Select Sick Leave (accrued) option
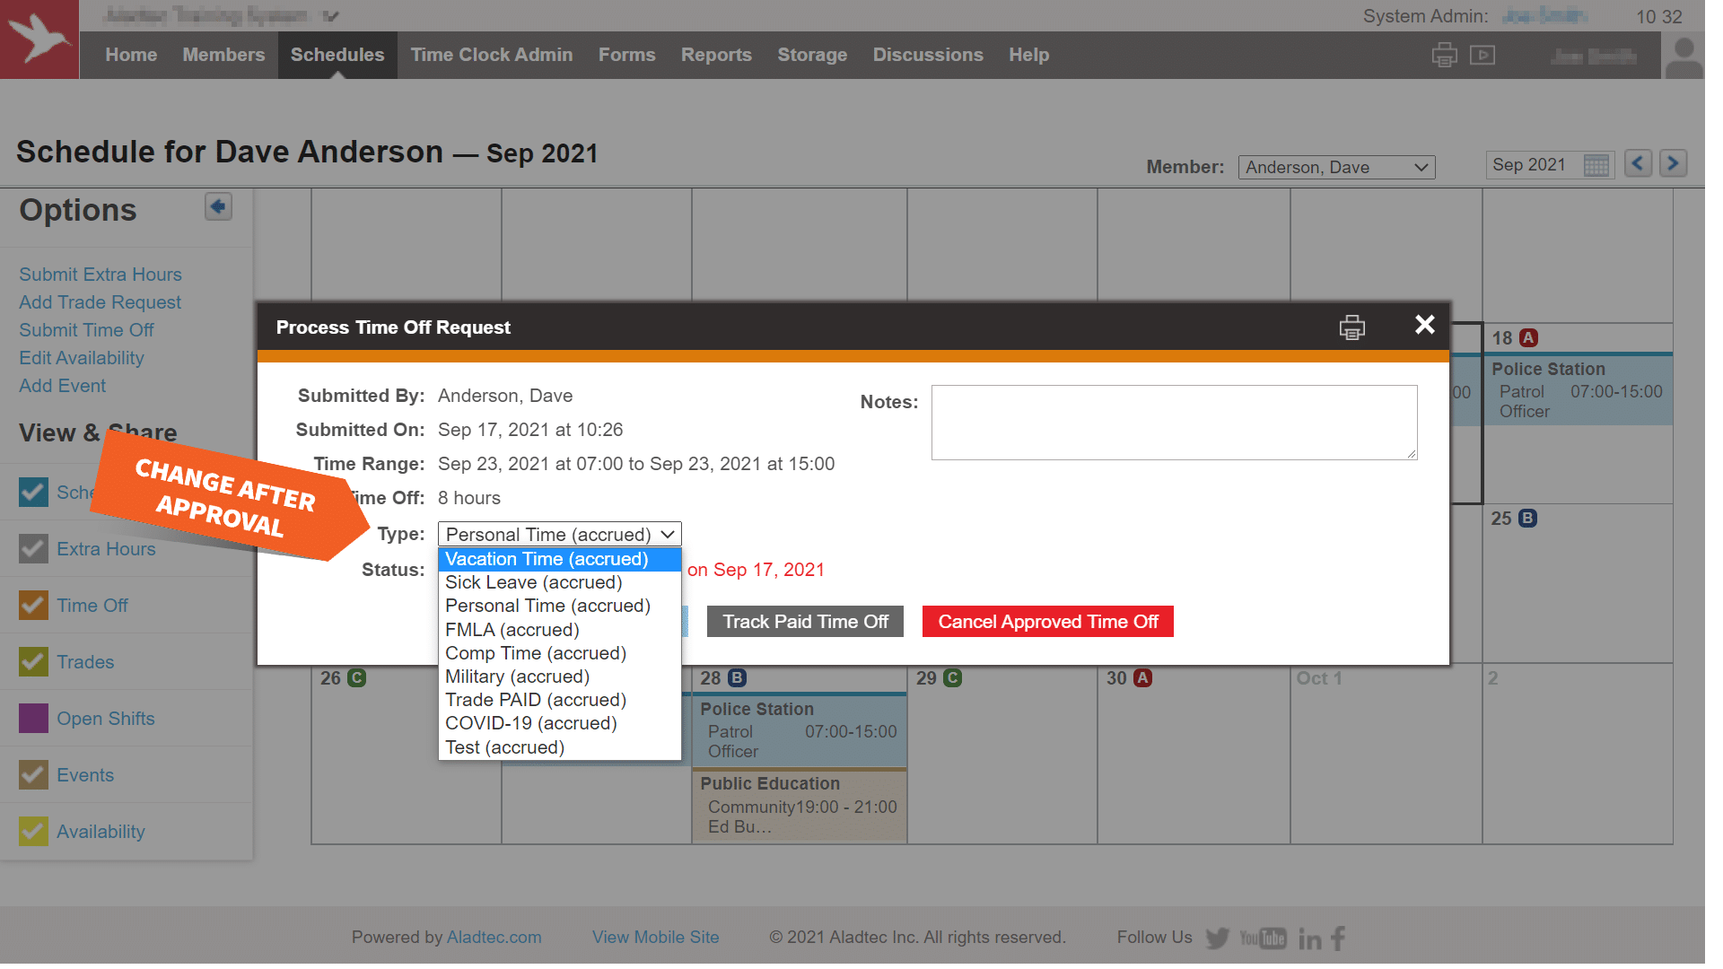Image resolution: width=1723 pixels, height=969 pixels. pyautogui.click(x=559, y=582)
